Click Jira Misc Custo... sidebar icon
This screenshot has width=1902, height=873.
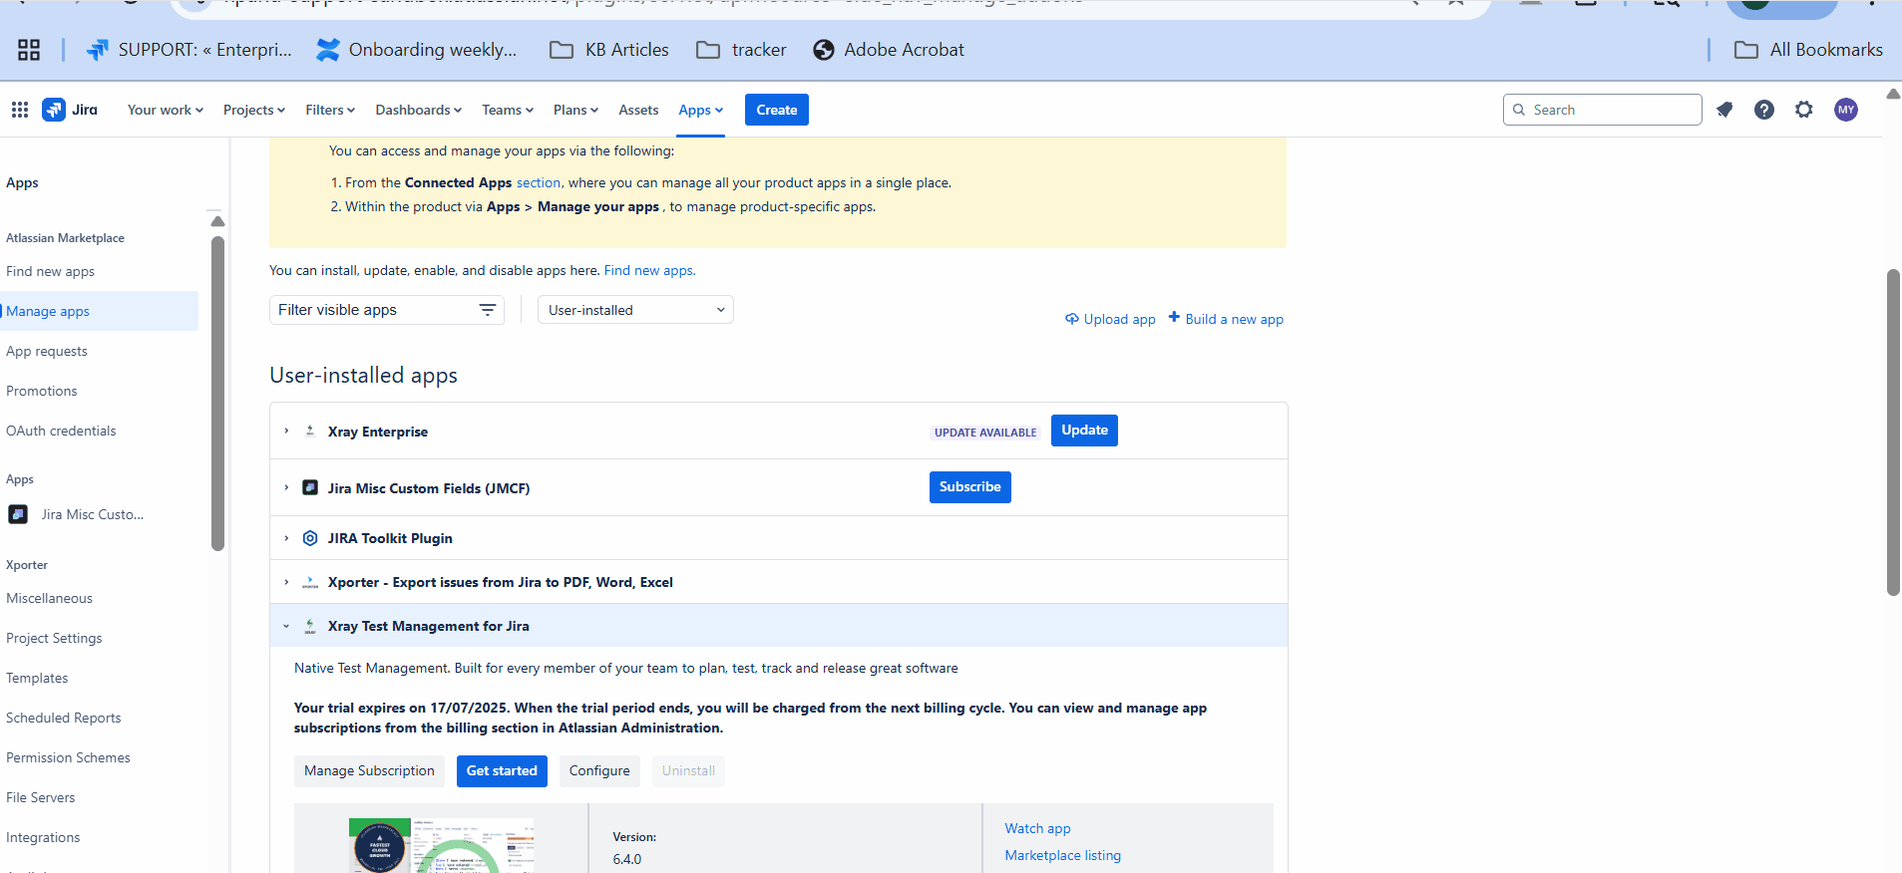(18, 514)
